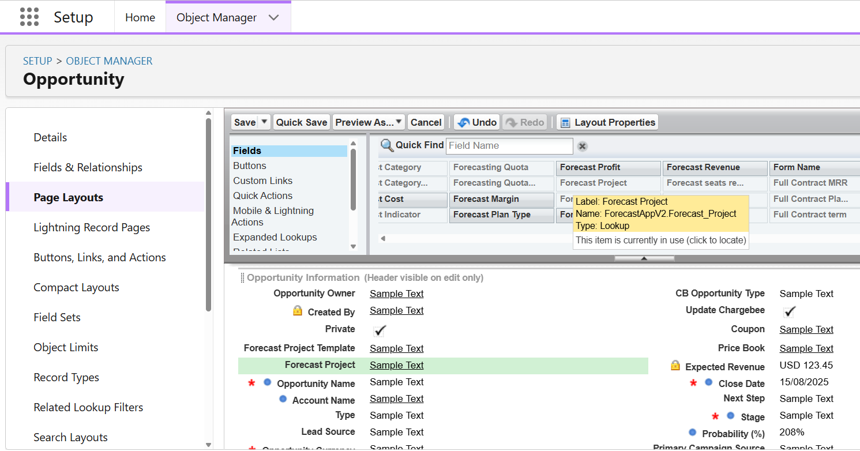Switch to the Home tab
The height and width of the screenshot is (451, 860).
140,17
